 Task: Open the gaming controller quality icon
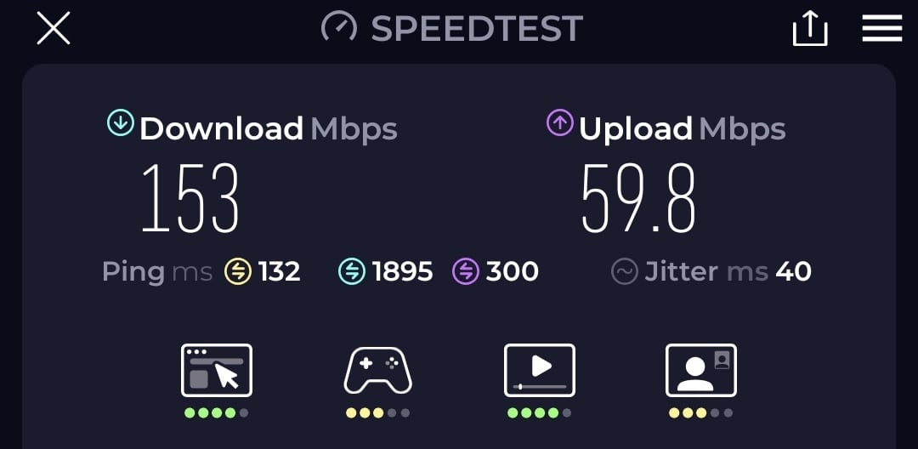[x=377, y=371]
